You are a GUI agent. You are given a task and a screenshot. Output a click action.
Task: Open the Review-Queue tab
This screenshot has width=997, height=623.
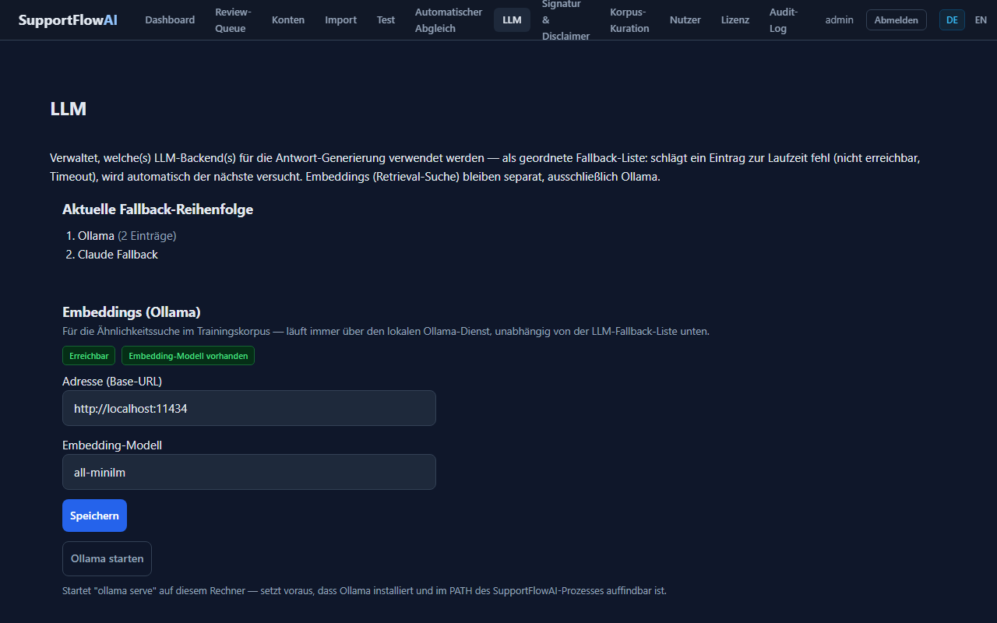click(234, 19)
